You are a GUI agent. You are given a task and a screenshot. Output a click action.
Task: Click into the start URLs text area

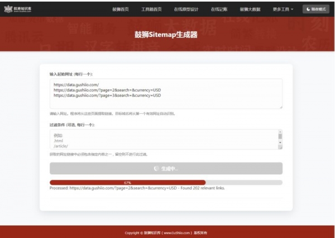[166, 94]
